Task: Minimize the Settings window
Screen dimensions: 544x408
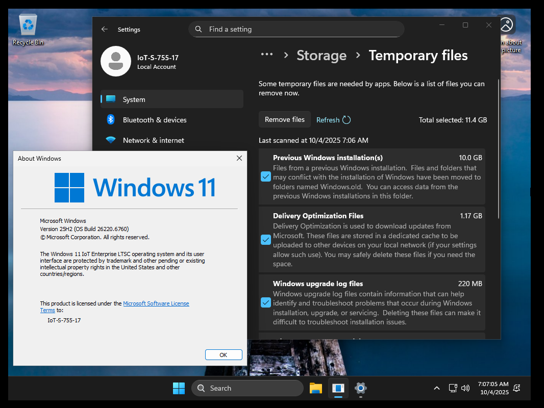Action: (x=442, y=25)
